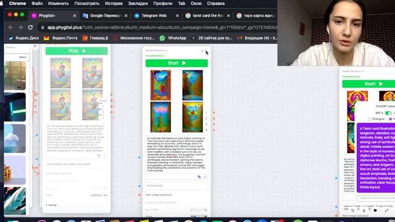
Task: Select cloud sky thumbnail in library
Action: [x=15, y=138]
